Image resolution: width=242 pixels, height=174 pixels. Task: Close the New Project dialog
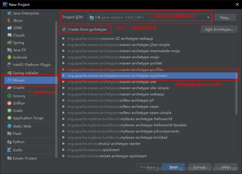pyautogui.click(x=237, y=4)
